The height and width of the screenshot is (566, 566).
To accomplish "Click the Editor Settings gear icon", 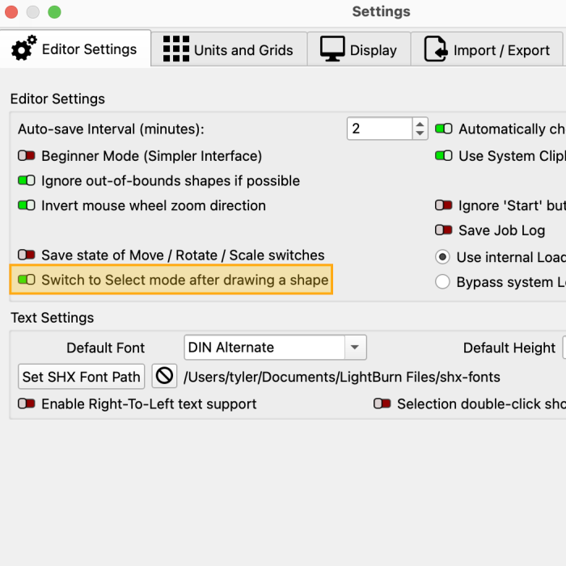I will click(23, 49).
